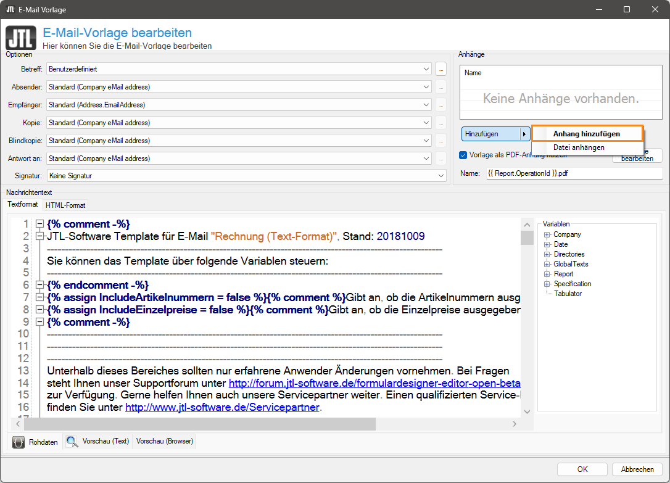Collapse code fold marker on line 1
The image size is (670, 483).
[40, 224]
